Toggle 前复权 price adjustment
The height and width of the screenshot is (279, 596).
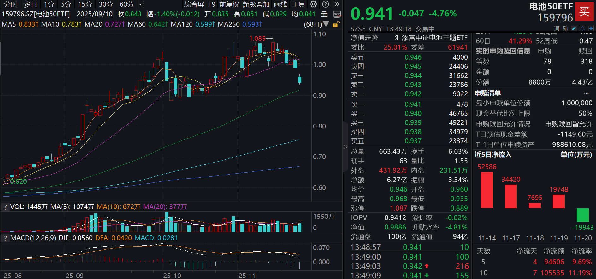coord(229,4)
